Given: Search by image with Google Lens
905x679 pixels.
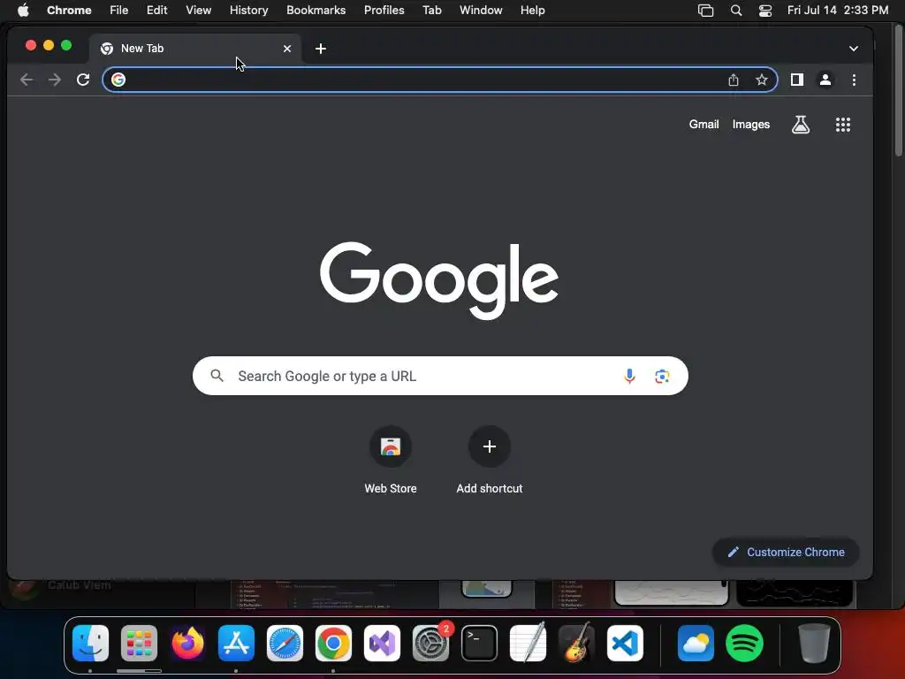Looking at the screenshot, I should pyautogui.click(x=662, y=377).
